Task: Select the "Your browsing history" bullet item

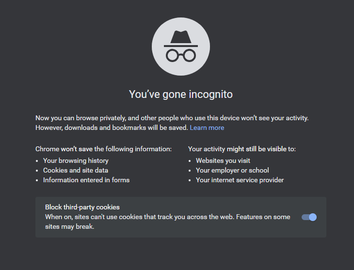Action: pyautogui.click(x=76, y=160)
